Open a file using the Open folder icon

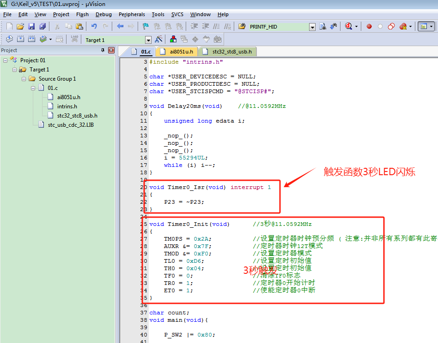click(20, 26)
